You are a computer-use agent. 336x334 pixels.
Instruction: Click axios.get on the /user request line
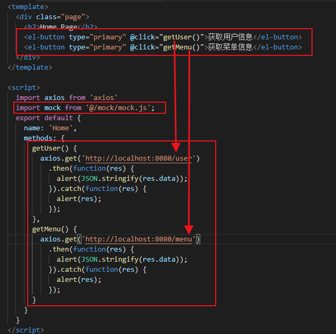tap(59, 158)
